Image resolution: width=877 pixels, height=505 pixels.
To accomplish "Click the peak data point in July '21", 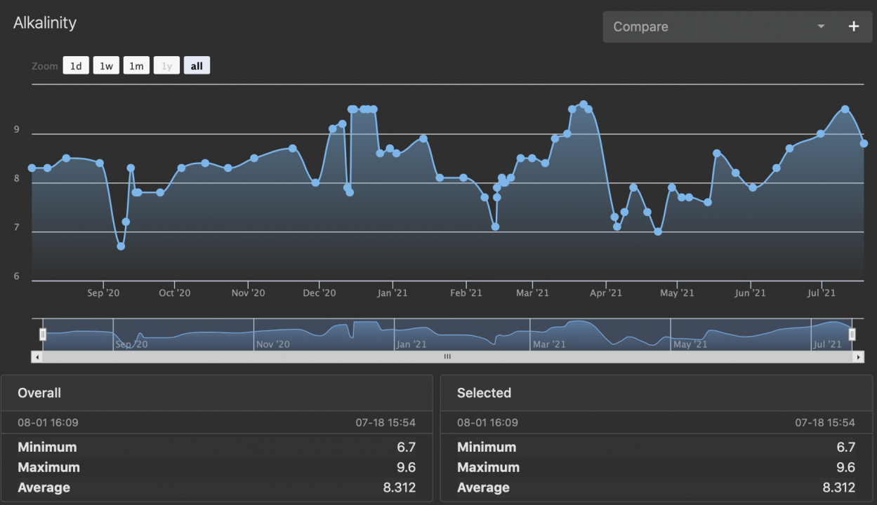I will 845,109.
